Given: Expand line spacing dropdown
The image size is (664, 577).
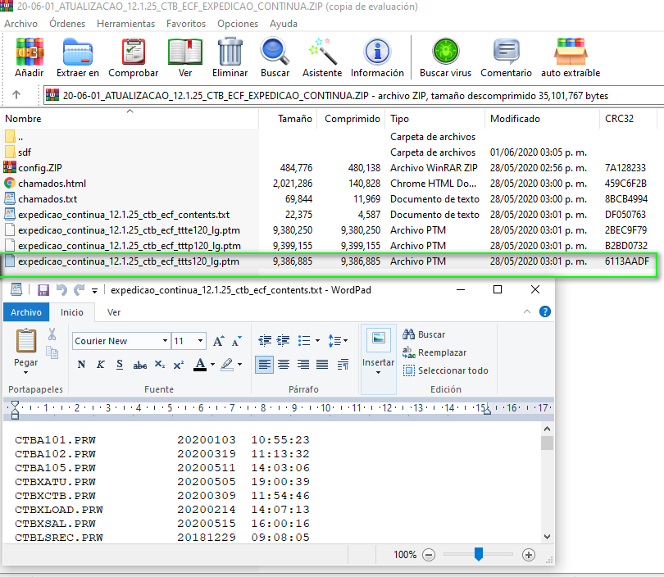Looking at the screenshot, I should (x=346, y=341).
